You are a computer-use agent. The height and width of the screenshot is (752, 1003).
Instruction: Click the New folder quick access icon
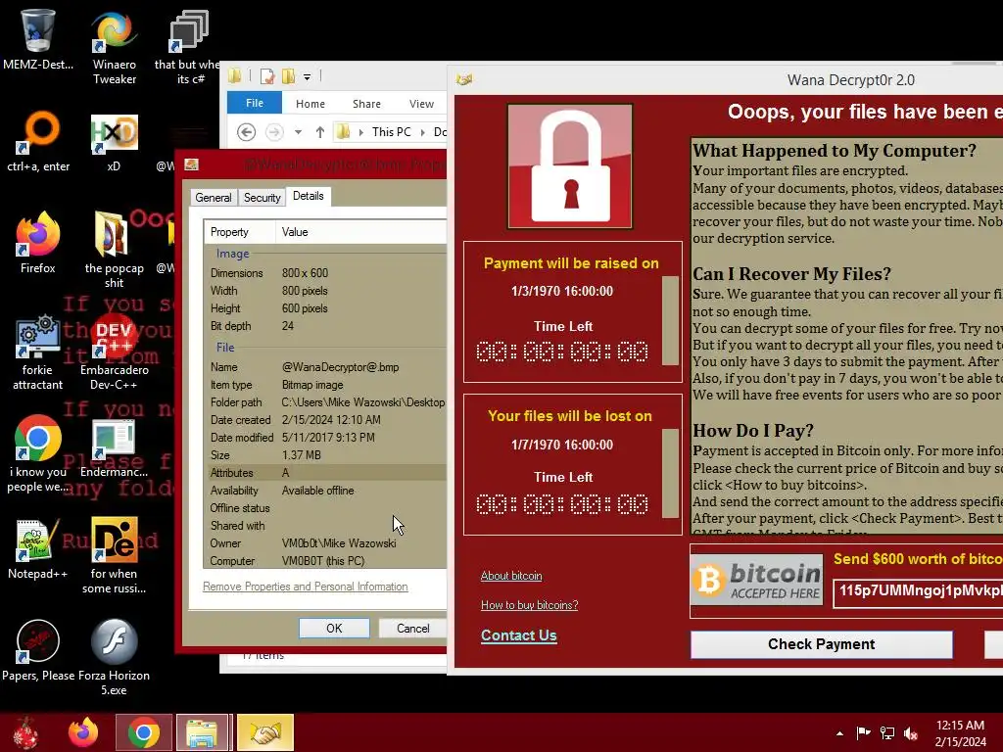[289, 76]
